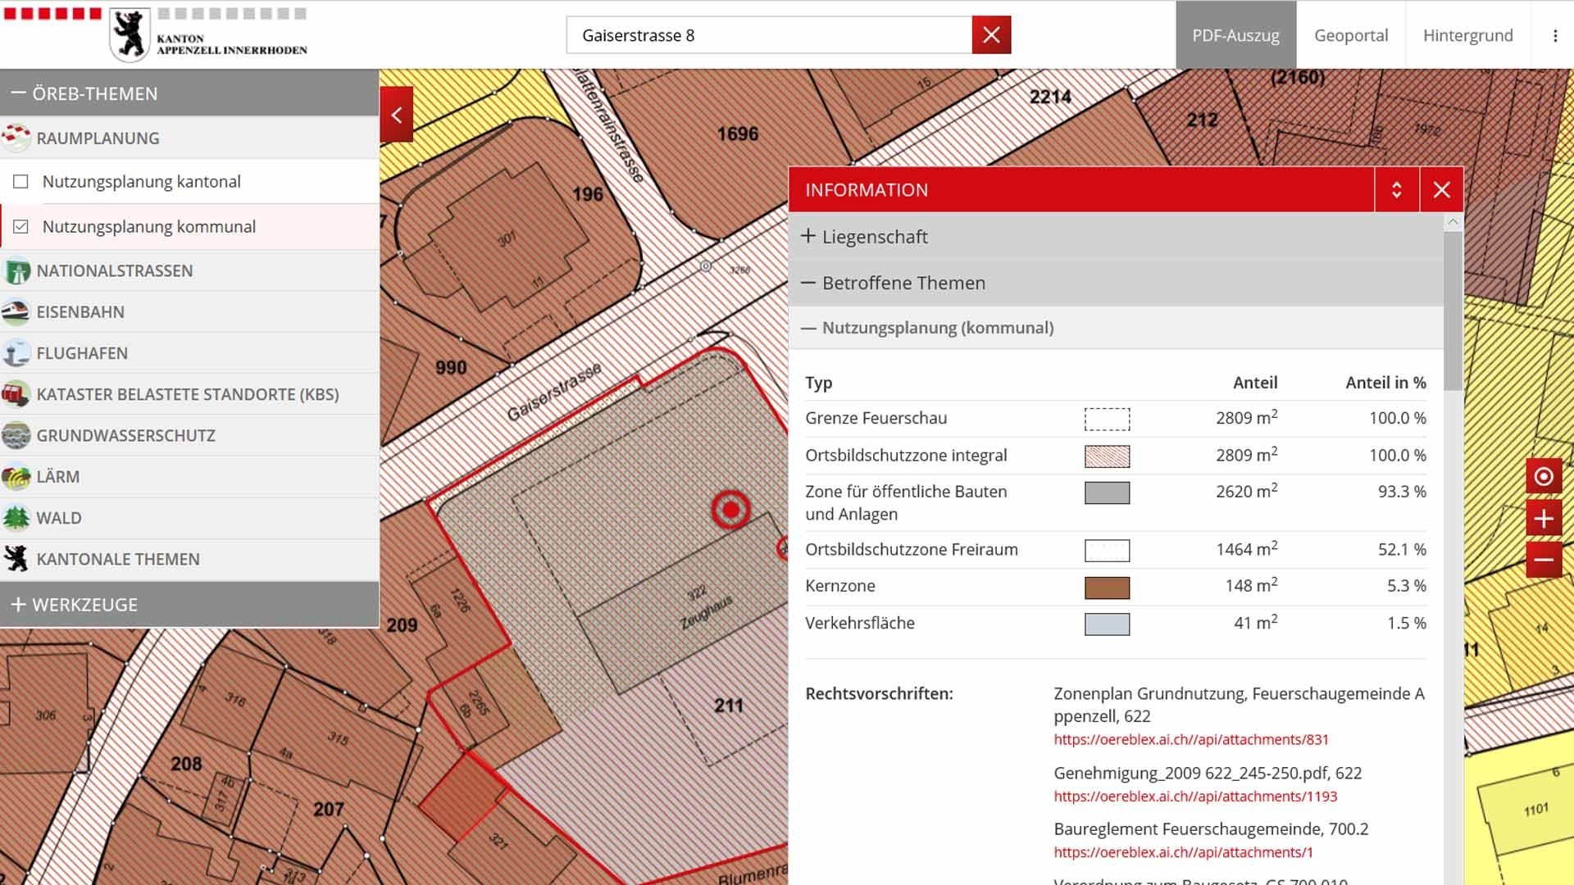The image size is (1574, 885).
Task: Click the Flughafen airport icon
Action: [x=16, y=353]
